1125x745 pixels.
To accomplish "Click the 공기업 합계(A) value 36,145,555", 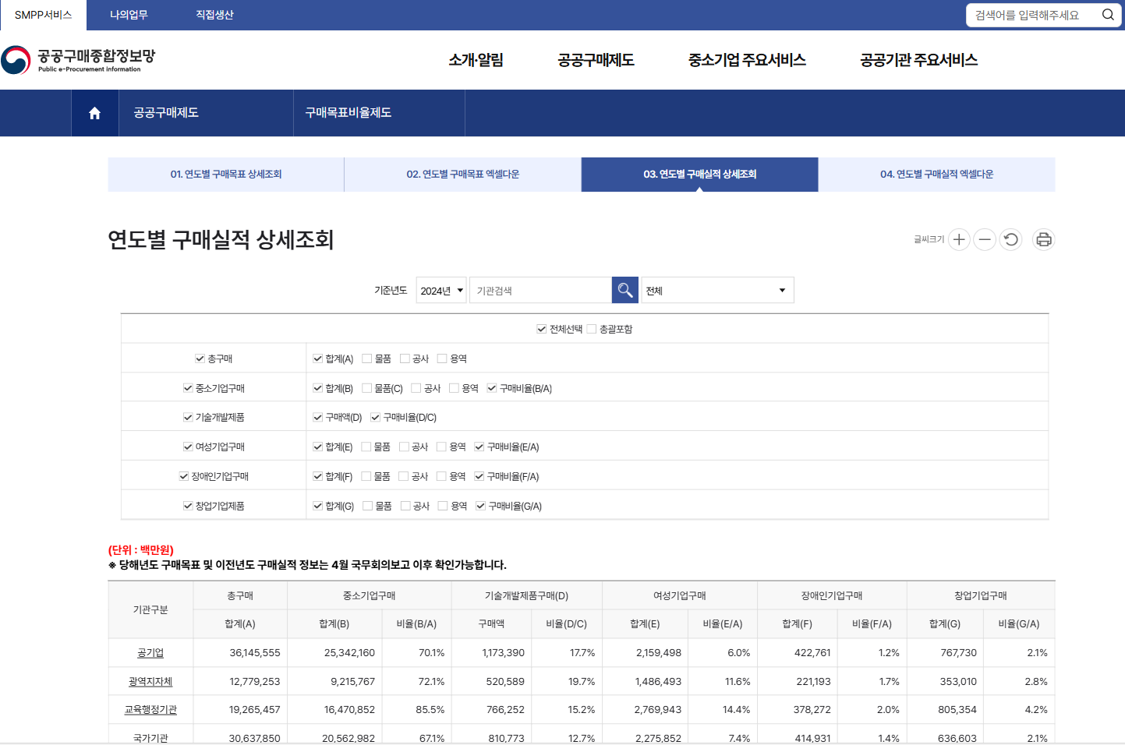I will pyautogui.click(x=255, y=653).
